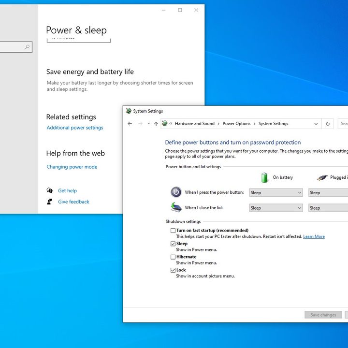Screen dimensions: 348x348
Task: Open Changing power mode link
Action: [72, 167]
